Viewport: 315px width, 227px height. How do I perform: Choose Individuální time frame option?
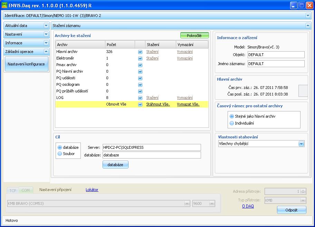click(232, 123)
